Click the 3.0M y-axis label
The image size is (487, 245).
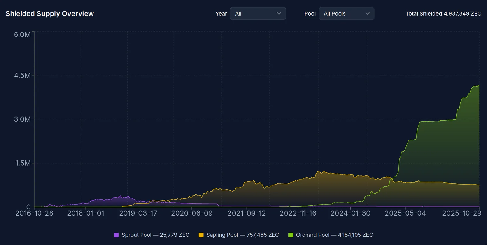(22, 119)
